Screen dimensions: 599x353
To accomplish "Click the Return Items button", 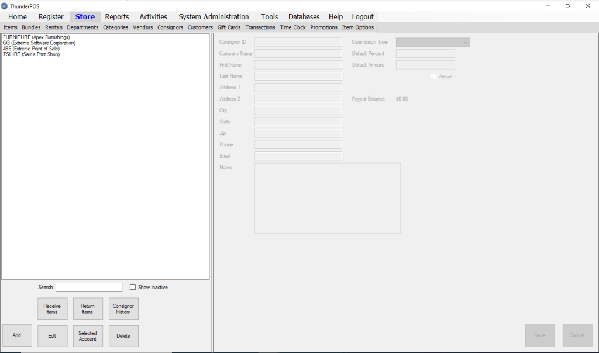I will pos(88,309).
